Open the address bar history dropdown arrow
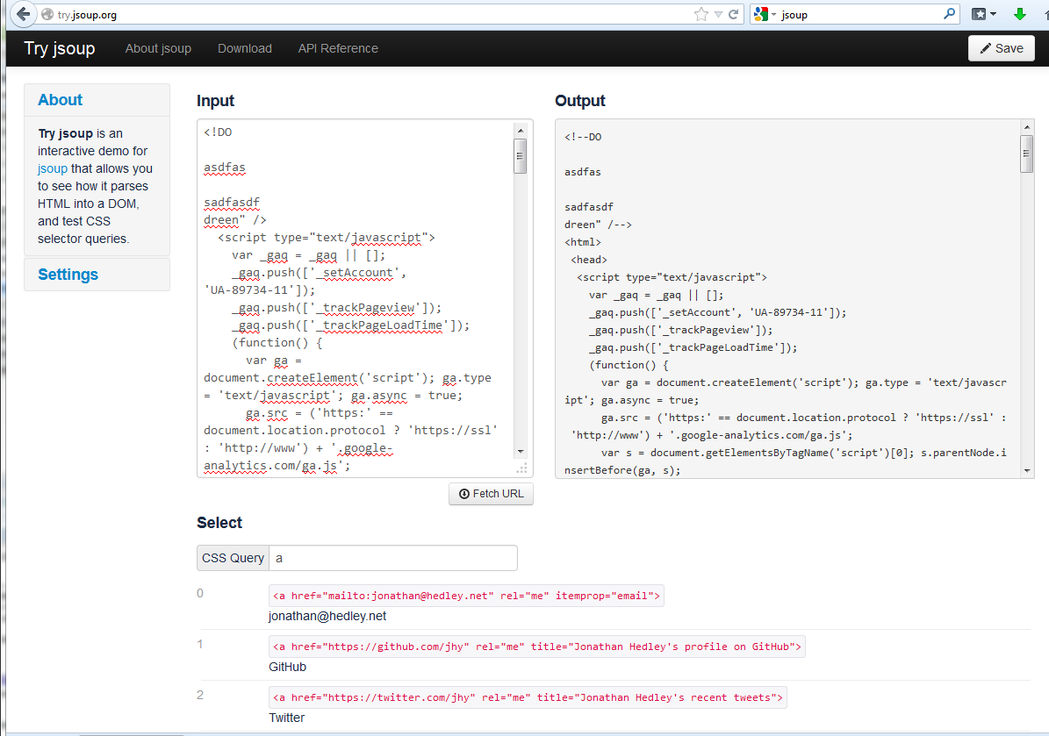The height and width of the screenshot is (736, 1049). 718,15
